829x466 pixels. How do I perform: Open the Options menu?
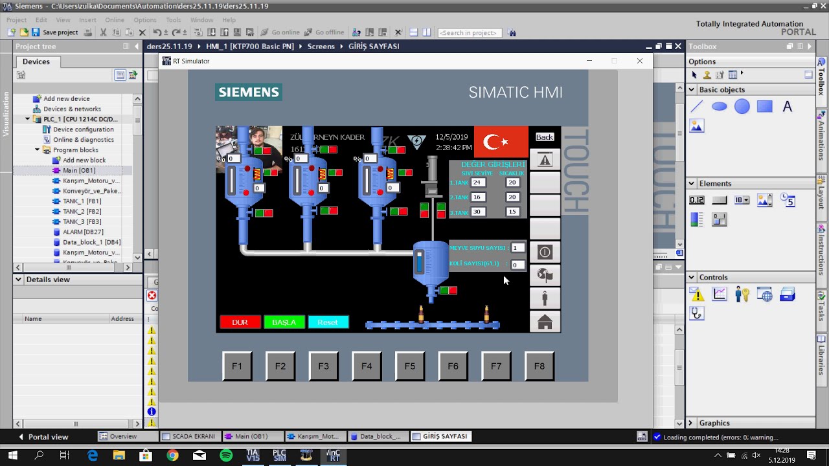pyautogui.click(x=145, y=20)
